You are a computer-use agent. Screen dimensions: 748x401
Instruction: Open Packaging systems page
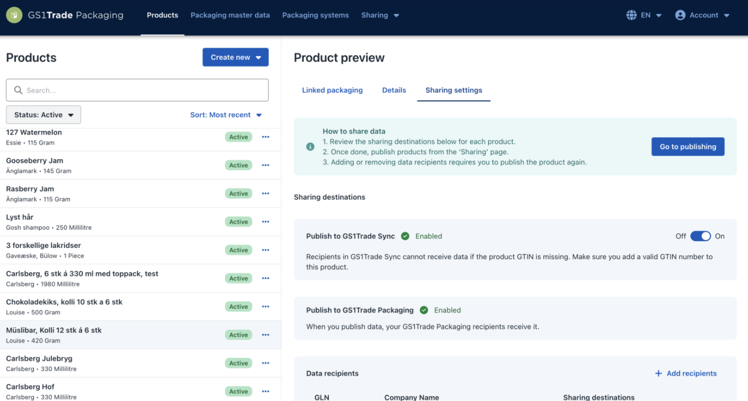[x=316, y=15]
